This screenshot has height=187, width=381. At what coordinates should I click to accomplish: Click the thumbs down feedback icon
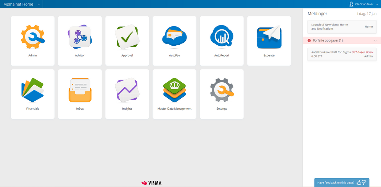pos(364,182)
